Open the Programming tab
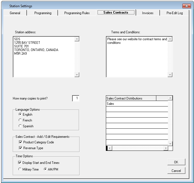194x183 pixels. click(43, 13)
